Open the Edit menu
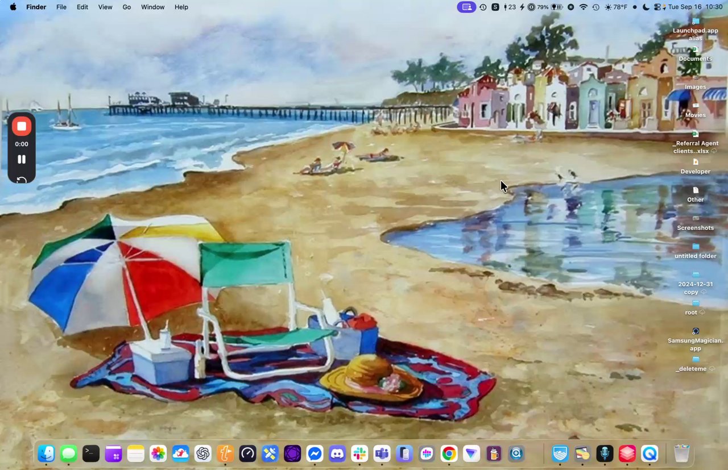The image size is (728, 470). pyautogui.click(x=82, y=7)
